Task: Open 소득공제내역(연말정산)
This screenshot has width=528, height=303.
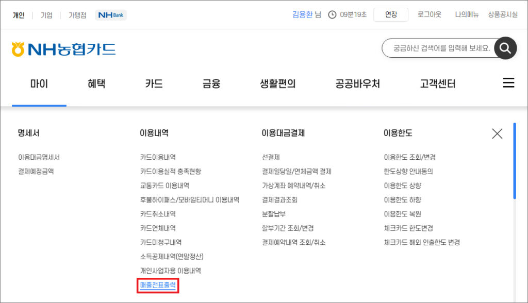Action: pyautogui.click(x=172, y=257)
